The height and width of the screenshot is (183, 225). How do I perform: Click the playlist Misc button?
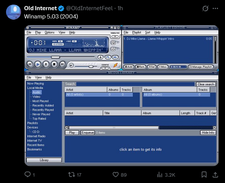tap(163, 67)
